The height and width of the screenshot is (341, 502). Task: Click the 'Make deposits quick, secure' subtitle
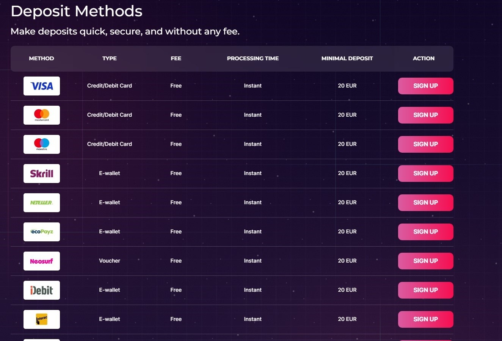125,31
